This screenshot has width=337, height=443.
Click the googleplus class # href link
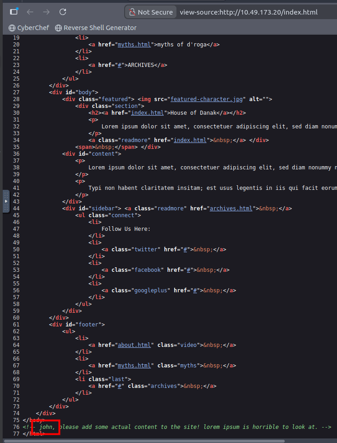coord(198,290)
